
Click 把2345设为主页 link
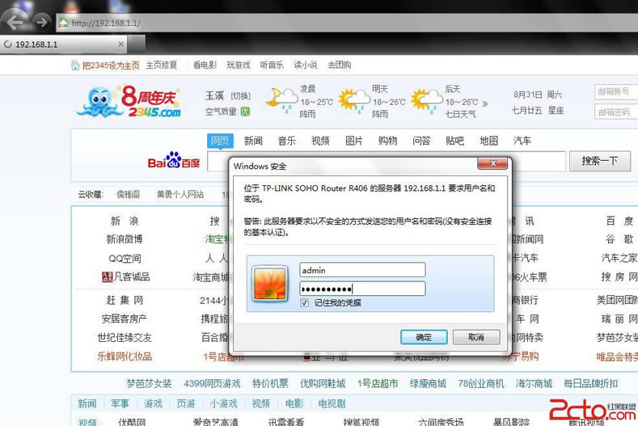[x=111, y=65]
